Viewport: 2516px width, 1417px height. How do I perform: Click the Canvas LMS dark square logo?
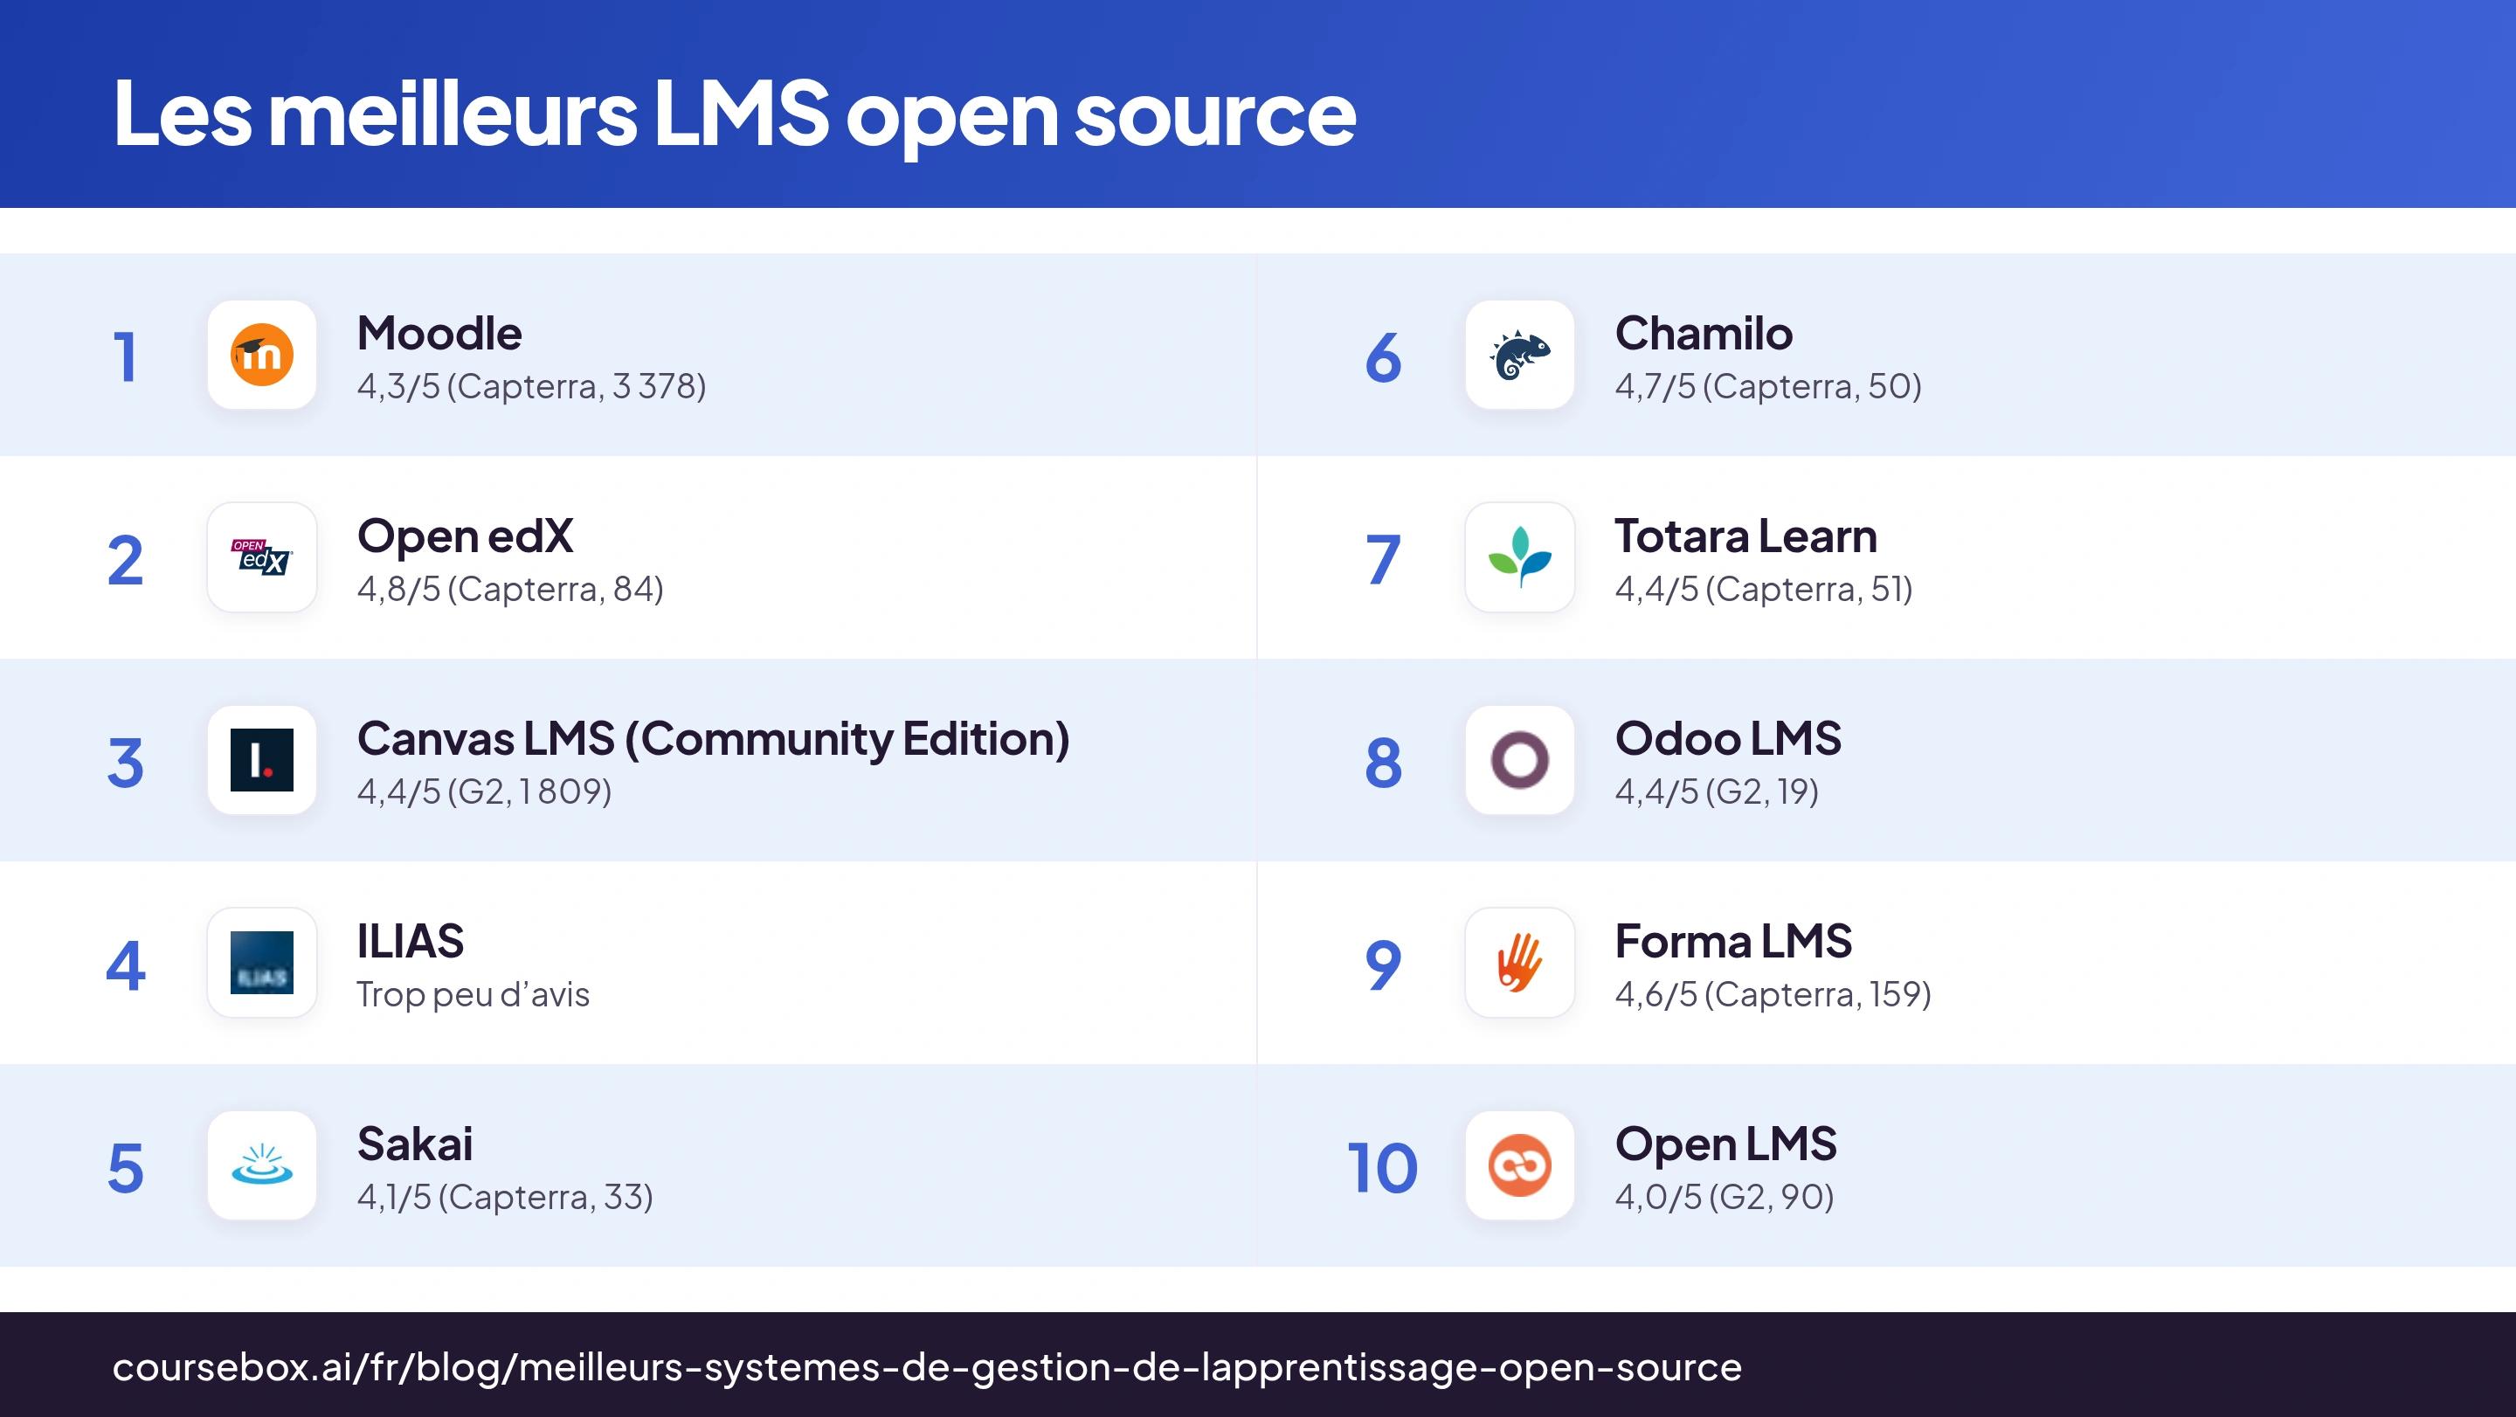[262, 760]
